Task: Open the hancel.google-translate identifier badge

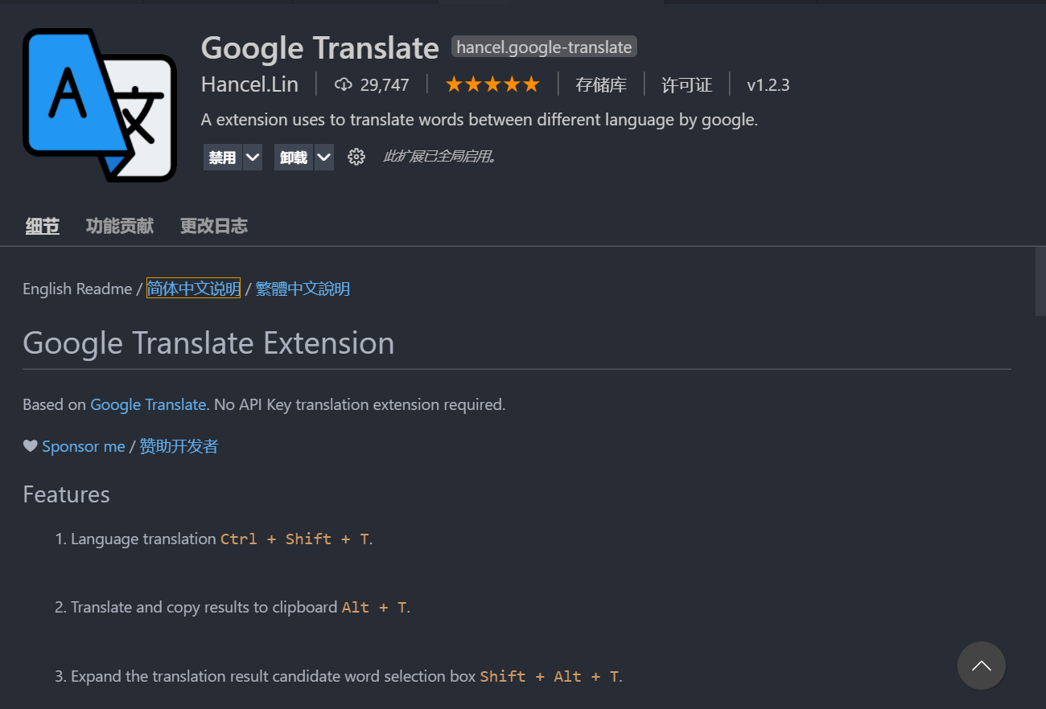Action: (544, 47)
